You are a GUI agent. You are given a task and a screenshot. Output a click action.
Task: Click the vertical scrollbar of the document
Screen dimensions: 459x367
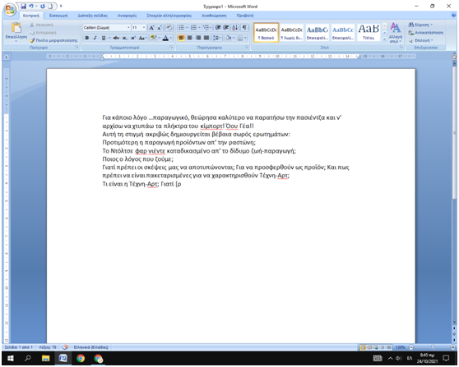454,133
